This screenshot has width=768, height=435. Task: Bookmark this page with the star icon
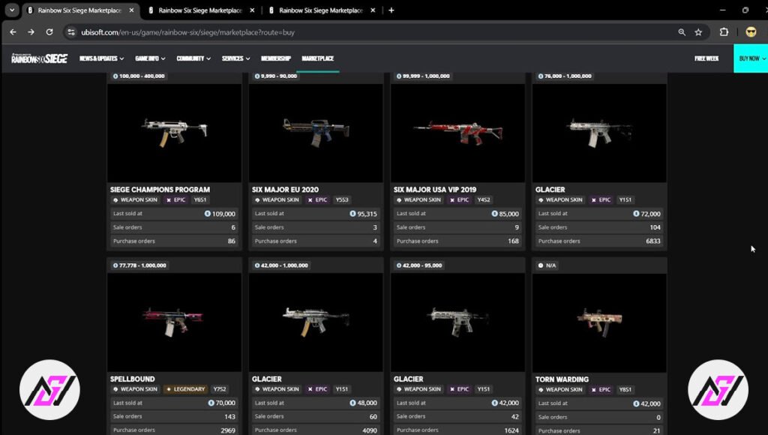pyautogui.click(x=698, y=32)
